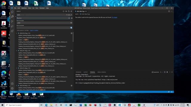Viewport: 191px width, 107px height.
Task: Toggle Use Regular Expression in the search box
Action: 71,15
